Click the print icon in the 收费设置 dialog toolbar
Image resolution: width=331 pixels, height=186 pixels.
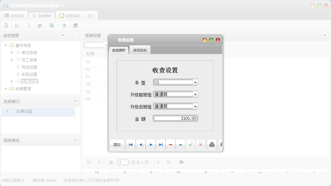pos(212,144)
